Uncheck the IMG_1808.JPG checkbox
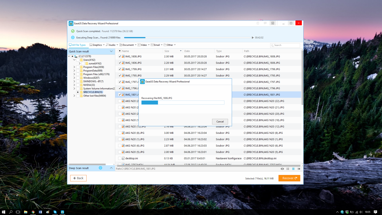The width and height of the screenshot is (382, 215). (120, 57)
